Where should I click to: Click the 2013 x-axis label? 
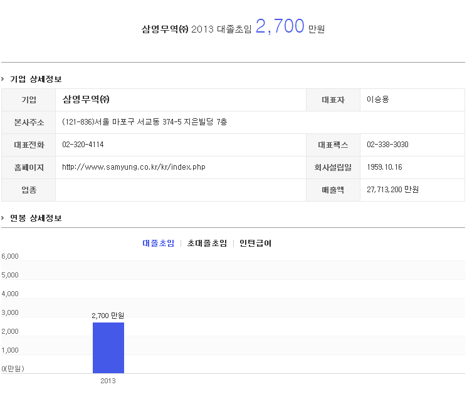point(108,381)
